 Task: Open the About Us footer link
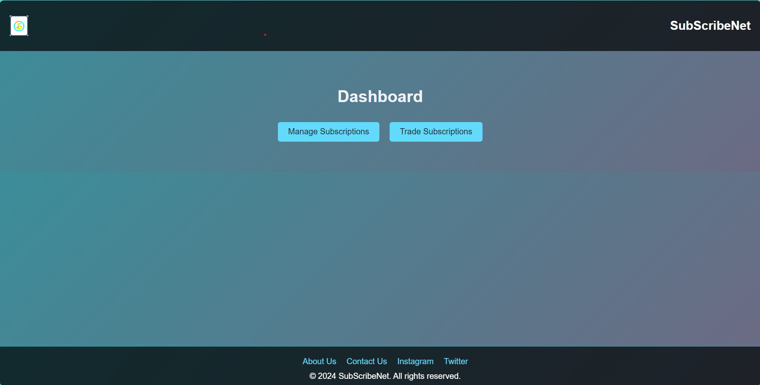[x=319, y=361]
